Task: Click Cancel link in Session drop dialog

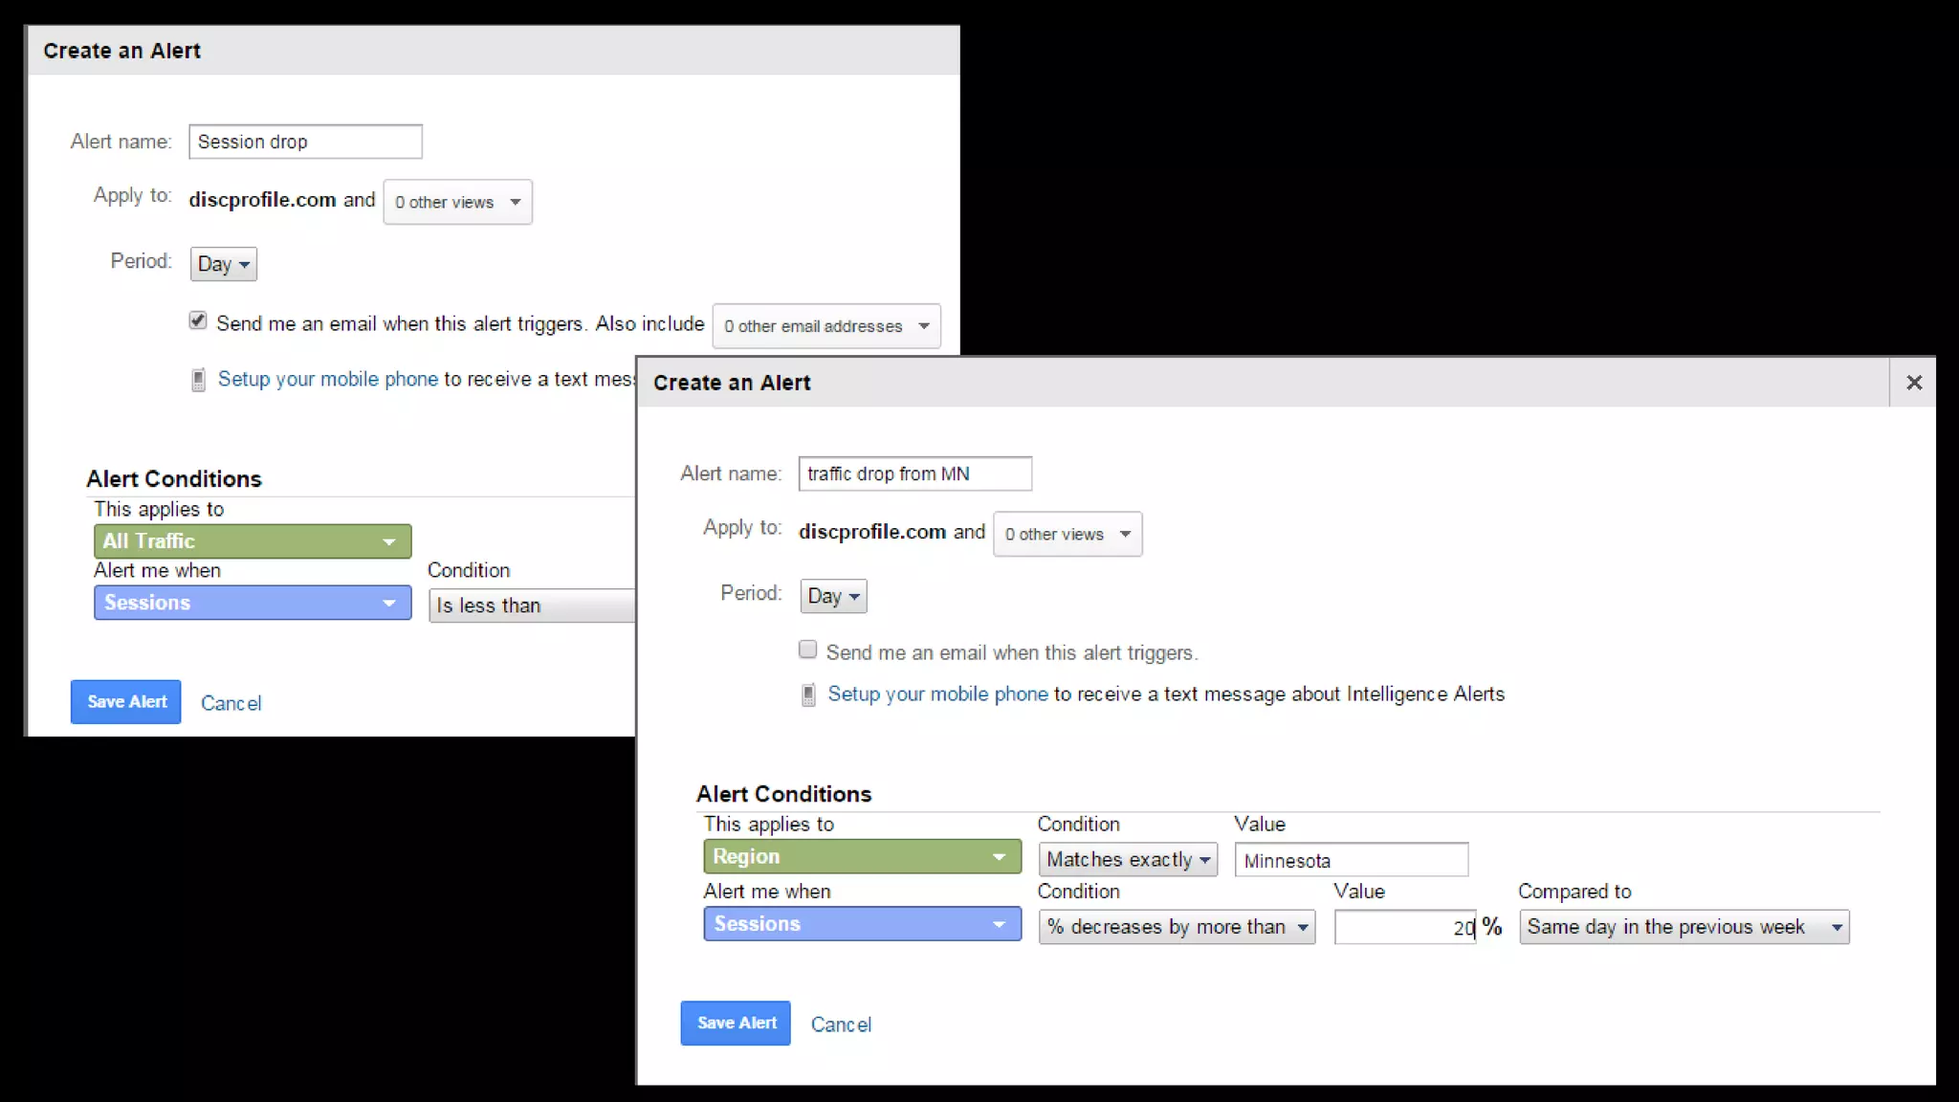Action: point(231,703)
